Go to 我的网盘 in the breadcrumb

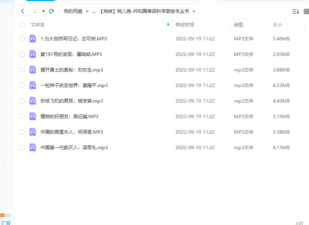pos(73,11)
